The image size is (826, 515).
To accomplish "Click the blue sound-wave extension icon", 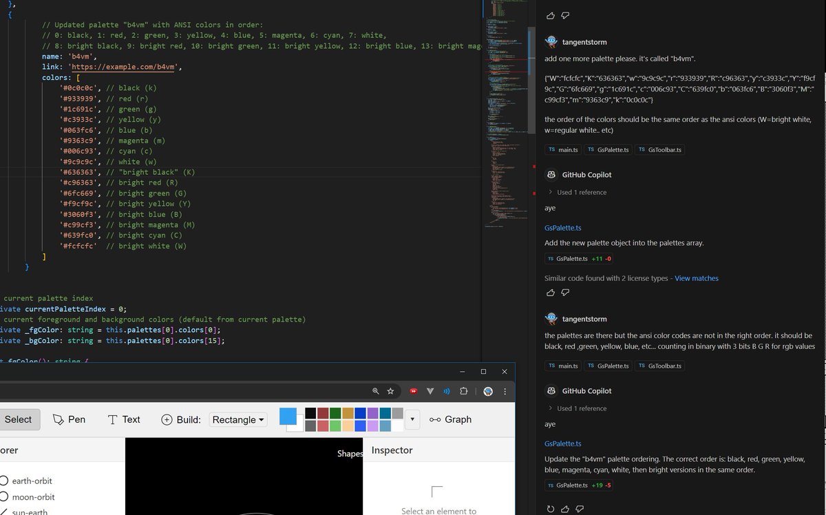I will coord(447,391).
